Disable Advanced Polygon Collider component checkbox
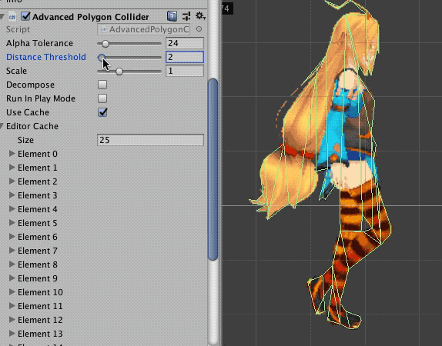This screenshot has height=346, width=442. 25,16
